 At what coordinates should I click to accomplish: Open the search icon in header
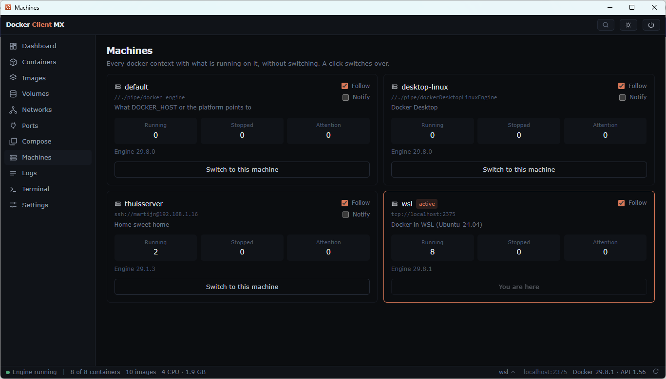[606, 25]
